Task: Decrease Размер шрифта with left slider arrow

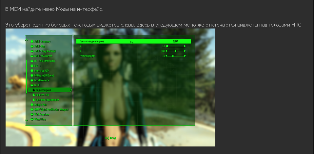Action: pos(167,56)
